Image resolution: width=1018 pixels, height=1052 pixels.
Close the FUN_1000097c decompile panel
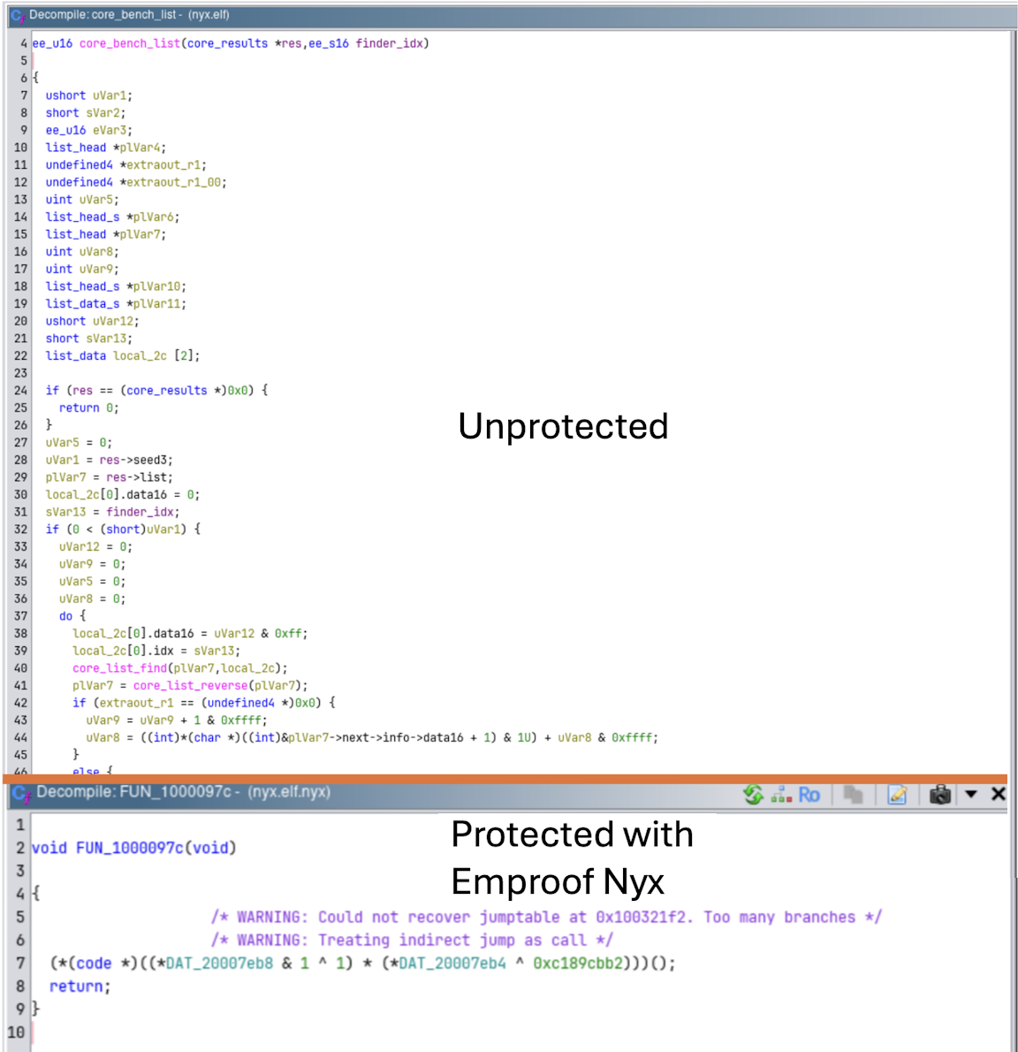click(x=999, y=794)
